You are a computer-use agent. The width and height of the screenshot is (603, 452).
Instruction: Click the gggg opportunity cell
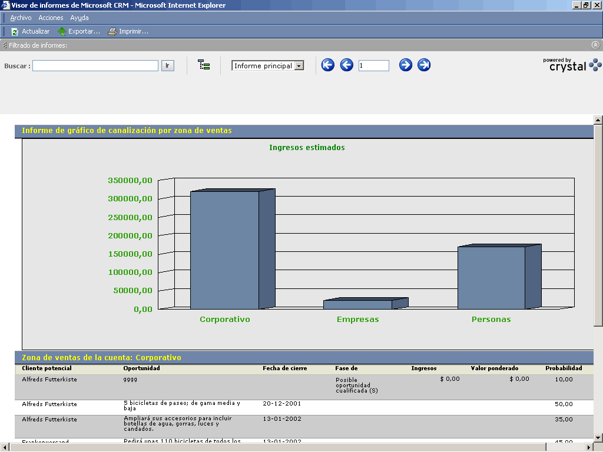point(130,380)
